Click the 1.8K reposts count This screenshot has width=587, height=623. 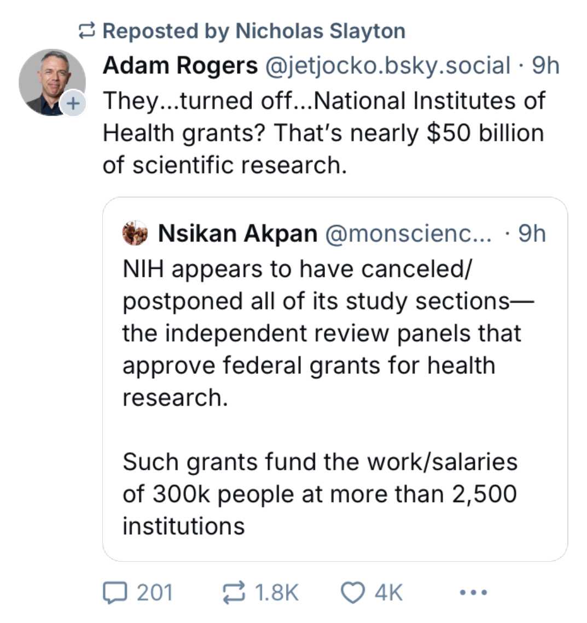tap(276, 593)
